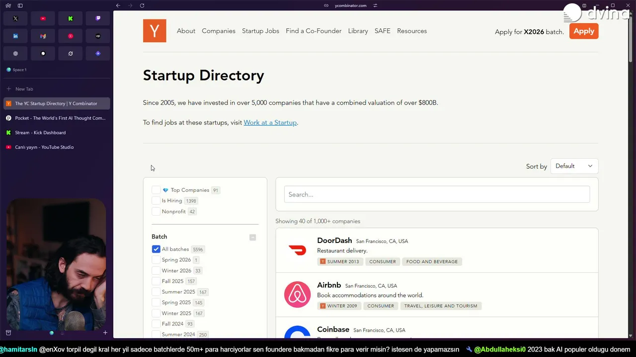
Task: Check the Is Hiring filter
Action: point(156,201)
